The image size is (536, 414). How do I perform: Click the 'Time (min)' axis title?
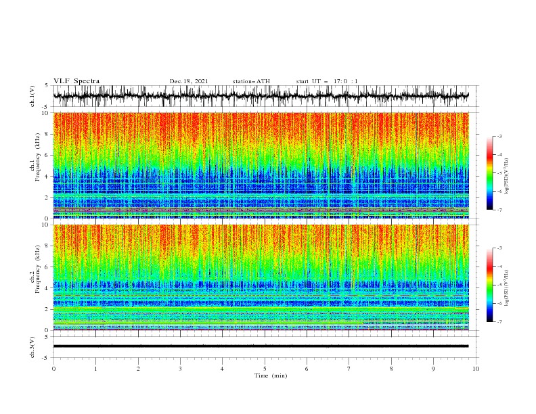[x=271, y=375]
